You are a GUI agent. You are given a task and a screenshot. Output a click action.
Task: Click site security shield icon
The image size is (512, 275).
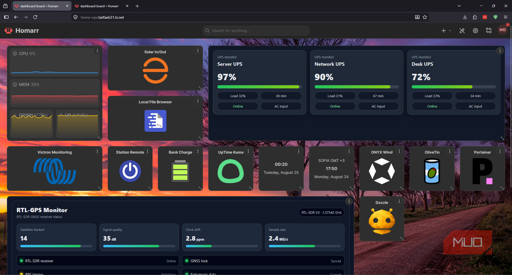click(x=75, y=17)
